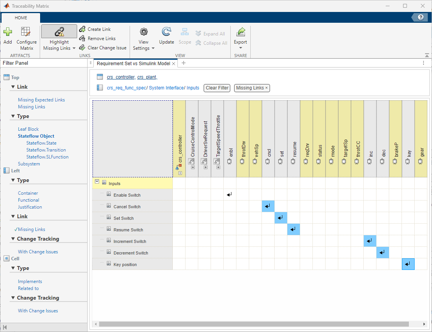Expand TargetSpeedThrottle column plus icon
Screen dimensions: 432x332
[218, 167]
